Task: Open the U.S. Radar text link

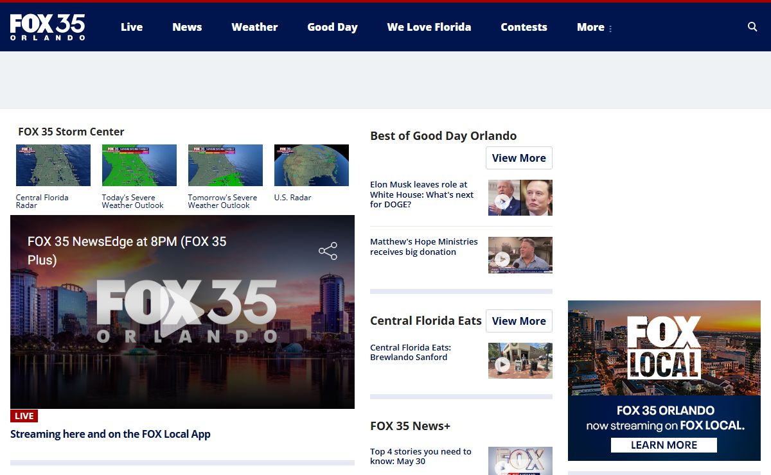Action: [x=292, y=198]
